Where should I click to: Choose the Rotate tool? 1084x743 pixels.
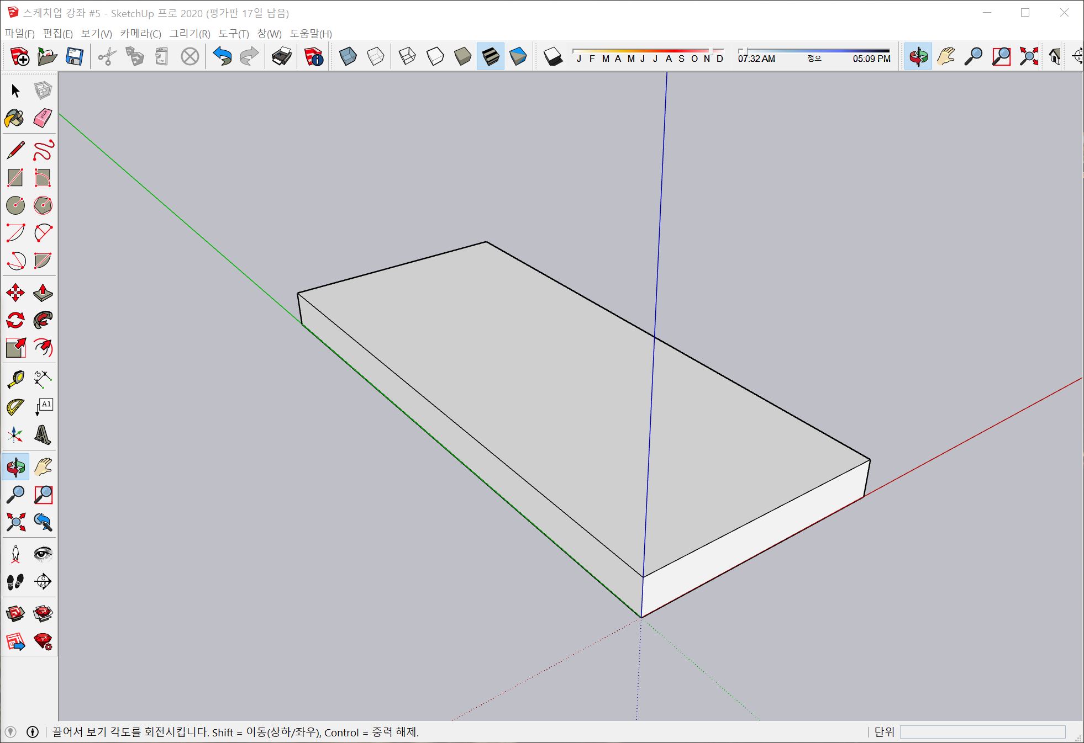click(x=15, y=320)
